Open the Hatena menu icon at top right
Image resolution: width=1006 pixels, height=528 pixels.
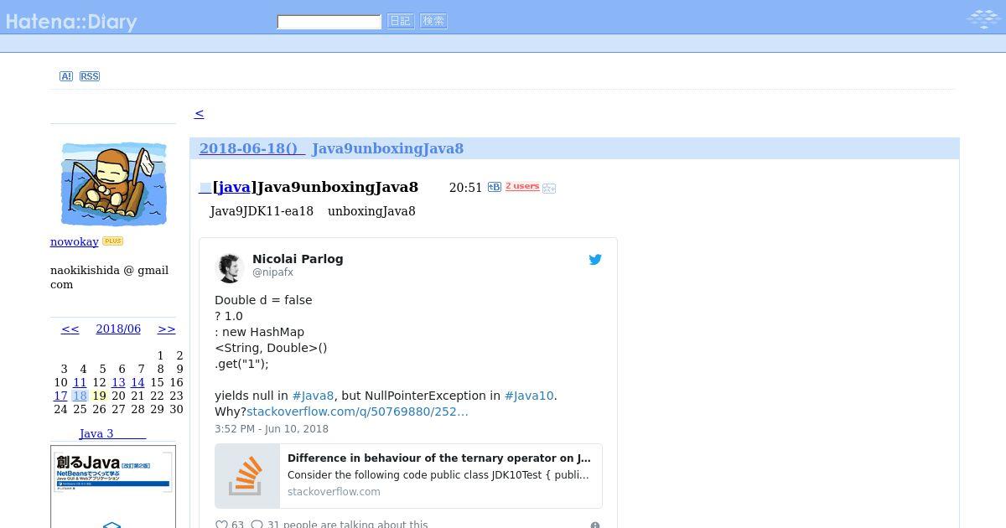click(x=983, y=18)
